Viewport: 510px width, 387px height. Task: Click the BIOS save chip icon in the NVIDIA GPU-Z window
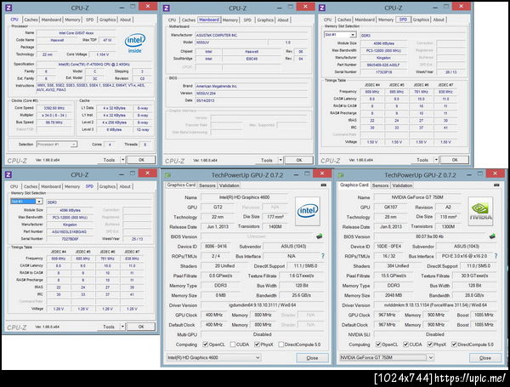(492, 236)
